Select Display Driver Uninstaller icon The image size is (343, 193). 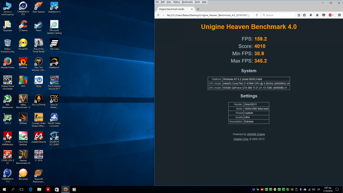point(8,83)
